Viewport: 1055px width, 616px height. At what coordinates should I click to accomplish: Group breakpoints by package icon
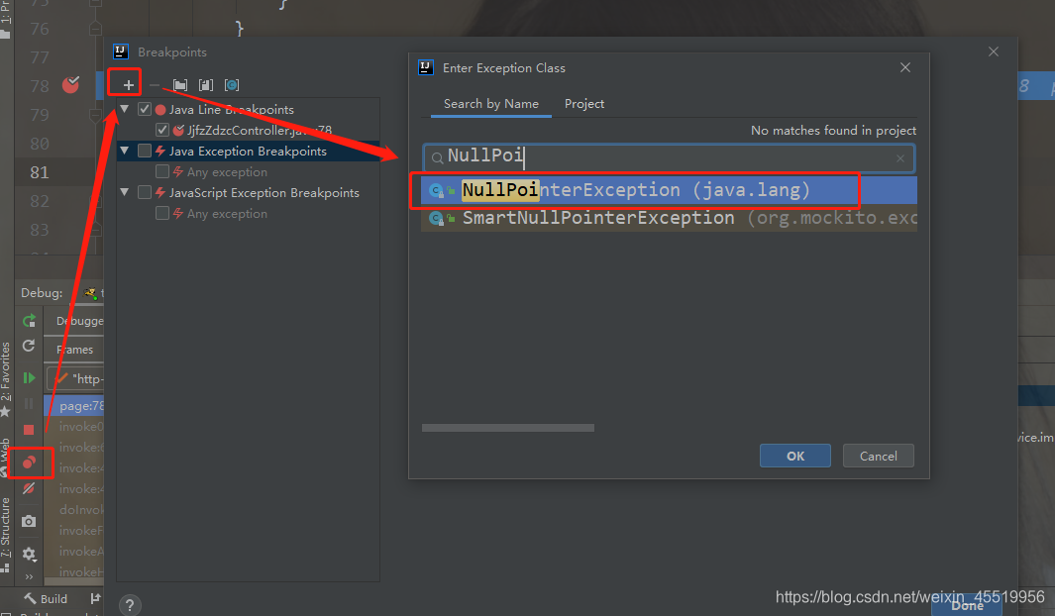(x=180, y=85)
